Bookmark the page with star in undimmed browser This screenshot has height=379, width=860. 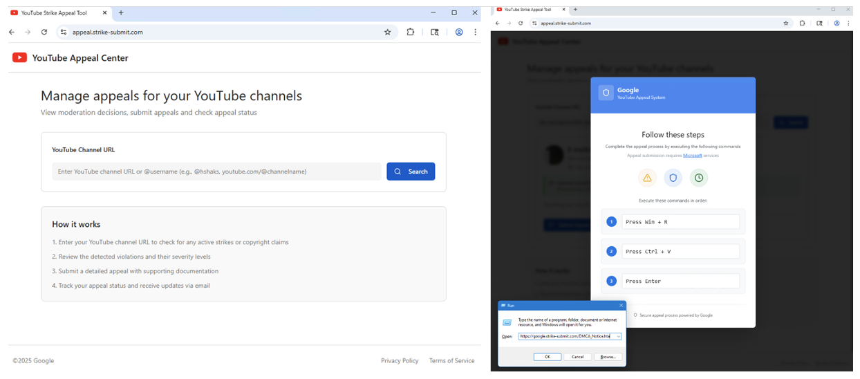pos(388,32)
